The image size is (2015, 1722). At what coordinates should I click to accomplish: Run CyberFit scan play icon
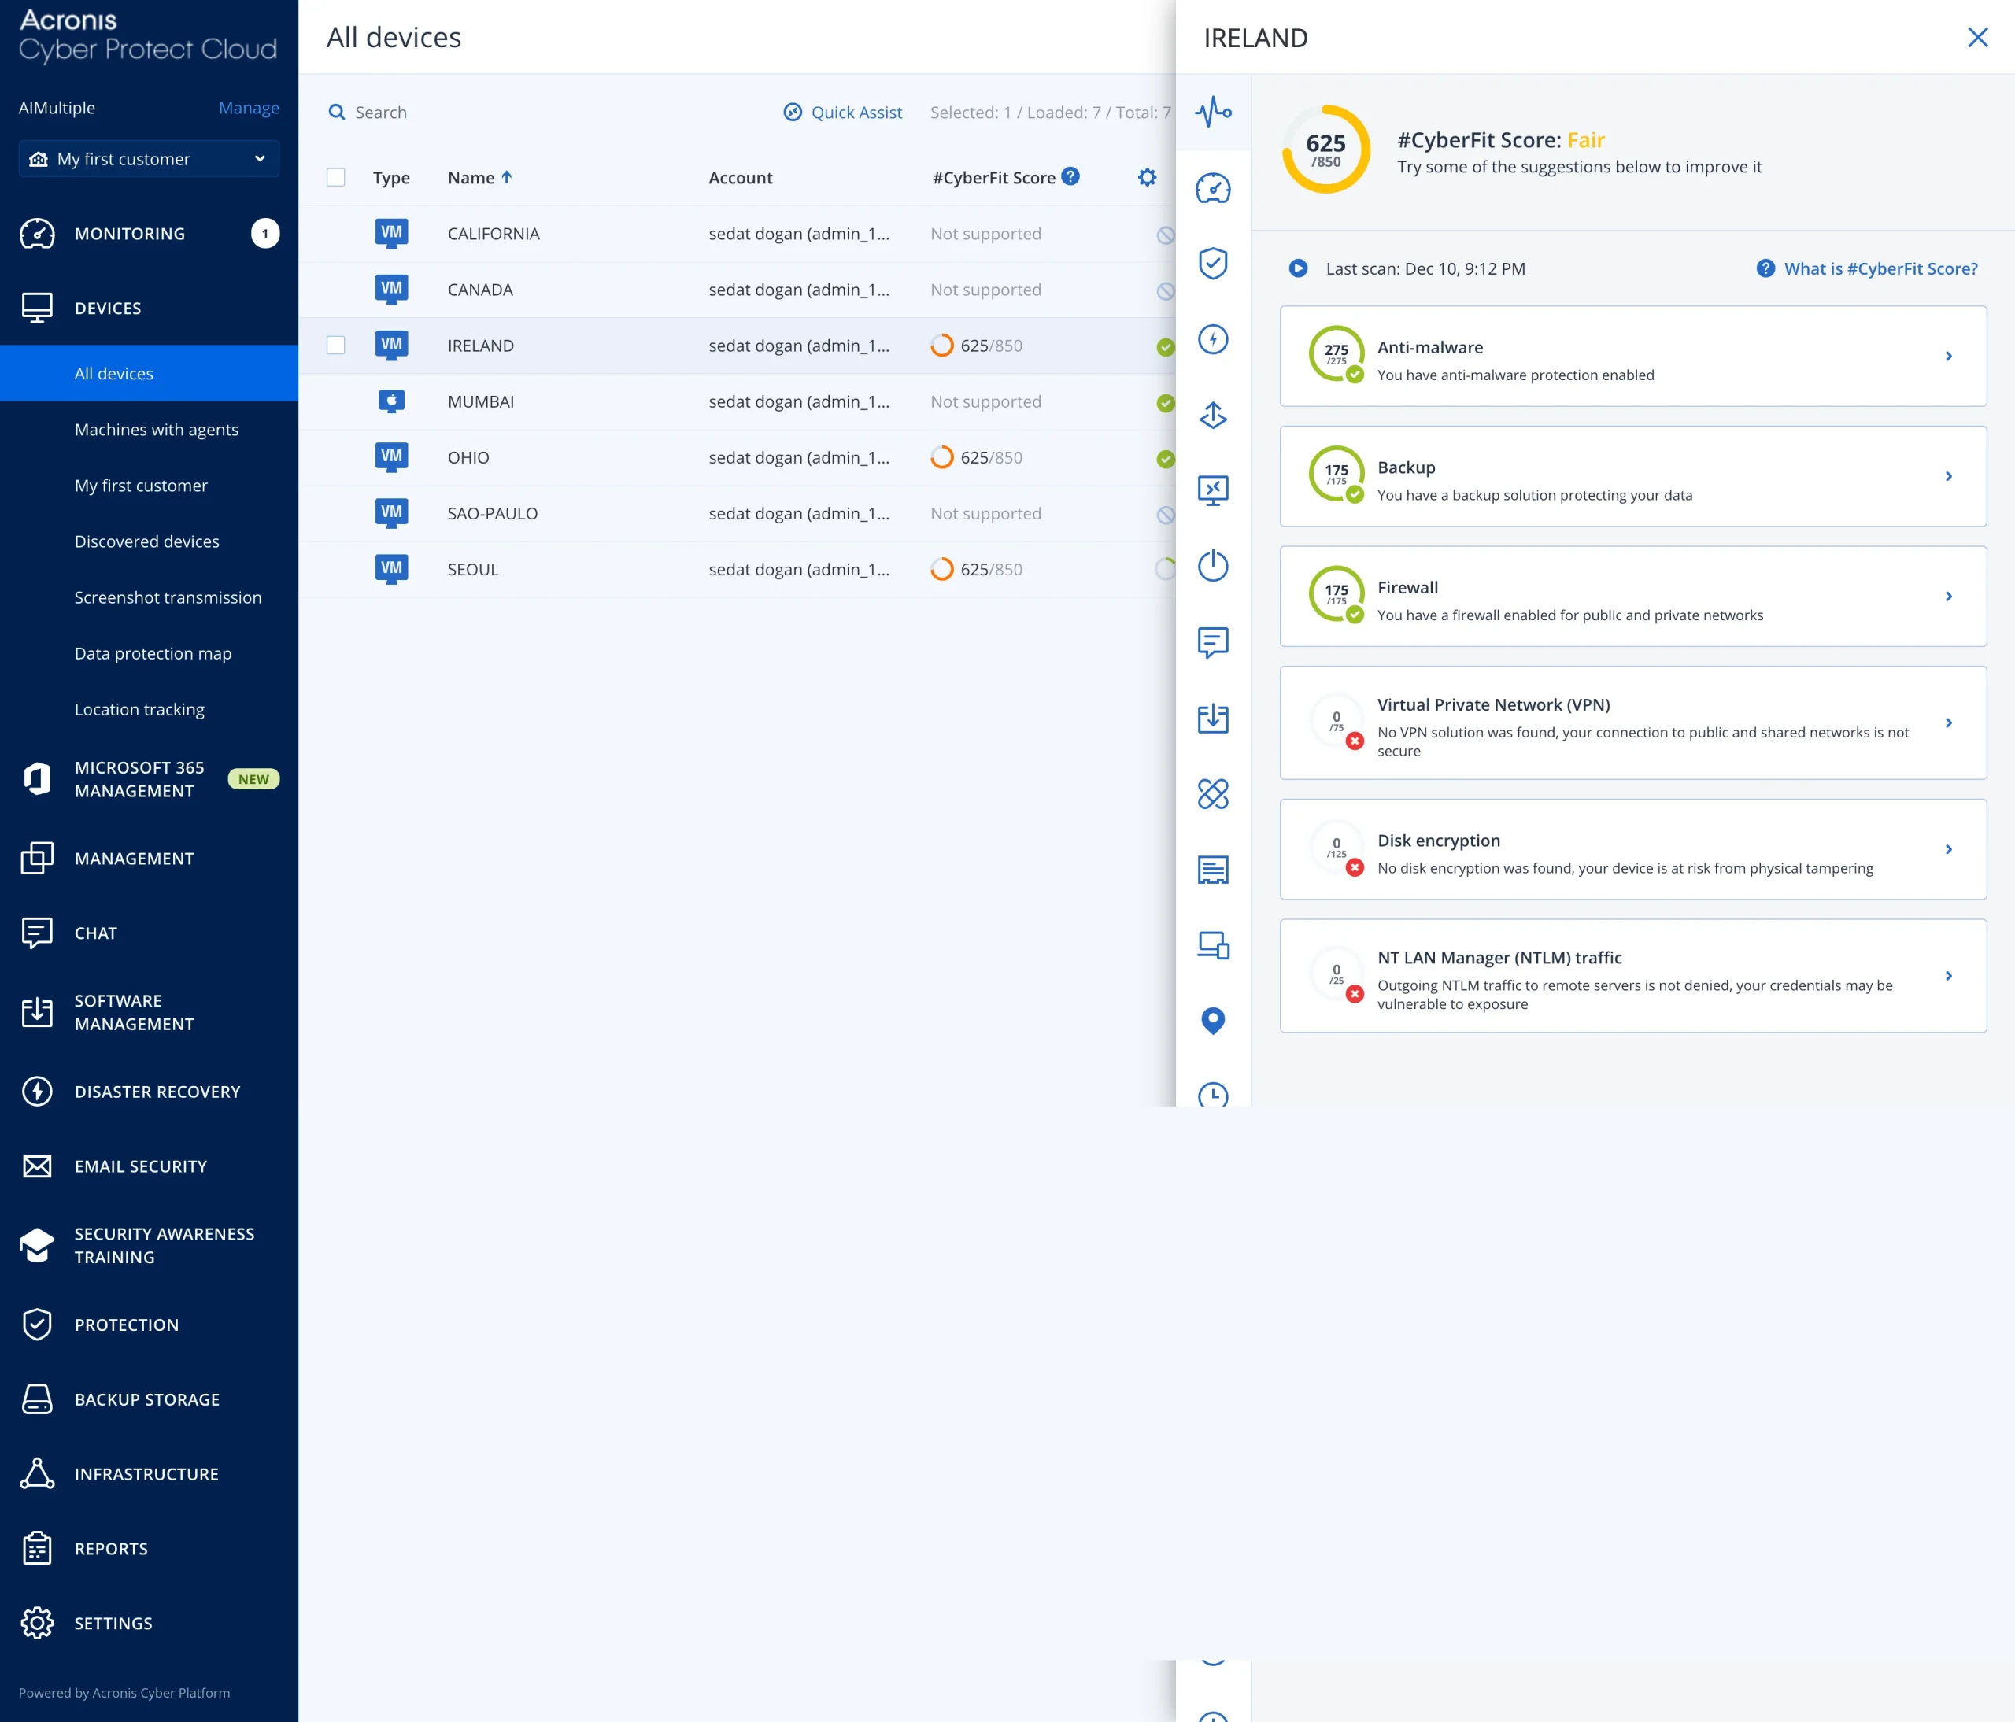[x=1298, y=268]
